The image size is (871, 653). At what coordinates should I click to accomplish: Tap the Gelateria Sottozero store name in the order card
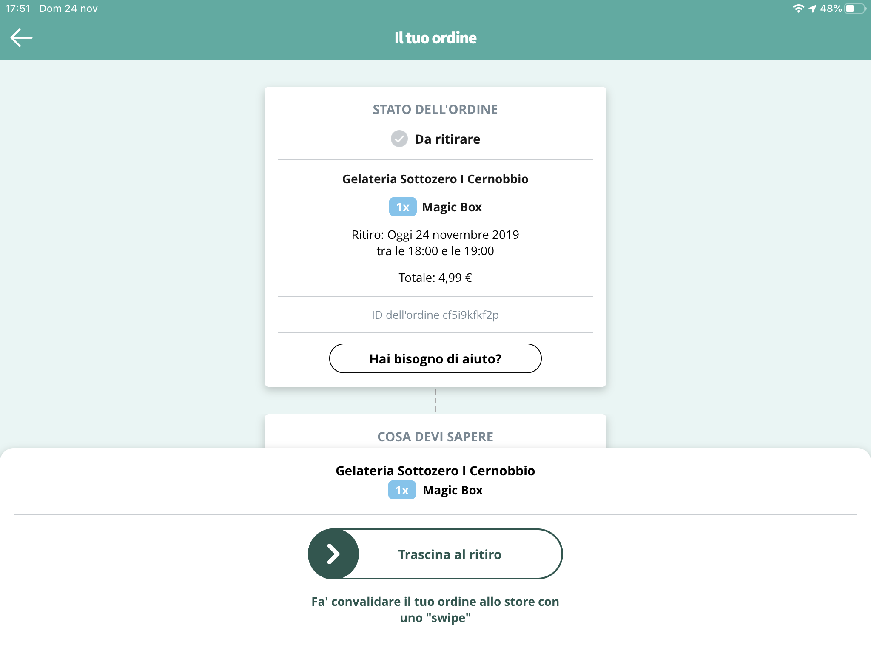coord(435,179)
